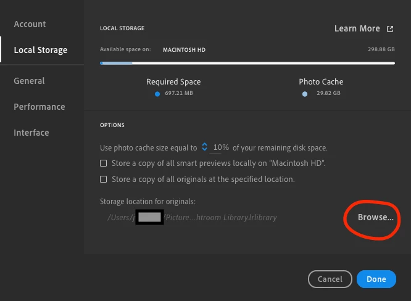Click the light blue Photo Cache legend dot
This screenshot has width=411, height=301.
pyautogui.click(x=305, y=94)
